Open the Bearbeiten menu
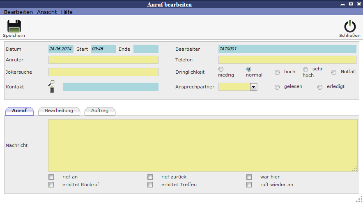 coord(18,12)
